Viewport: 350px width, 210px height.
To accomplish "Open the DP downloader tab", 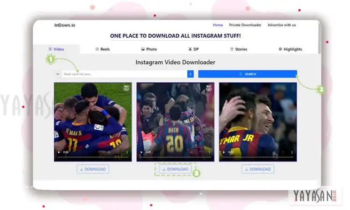I will pyautogui.click(x=193, y=49).
